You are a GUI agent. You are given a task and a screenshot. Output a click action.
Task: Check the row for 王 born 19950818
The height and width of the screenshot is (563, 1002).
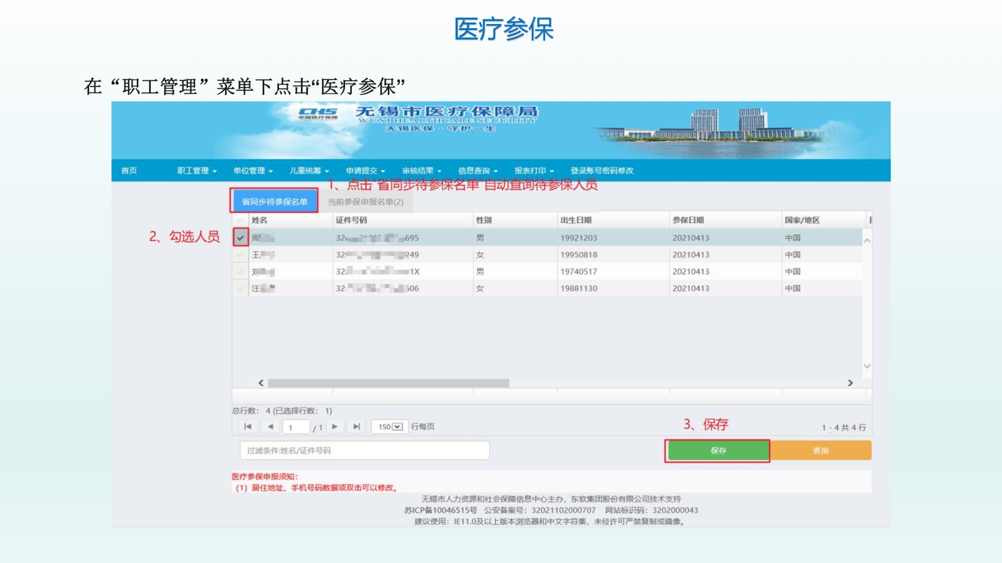coord(240,255)
